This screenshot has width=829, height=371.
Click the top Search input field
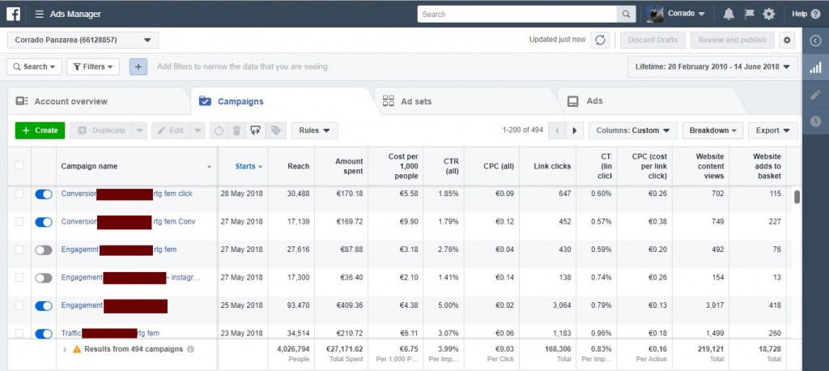pyautogui.click(x=517, y=15)
